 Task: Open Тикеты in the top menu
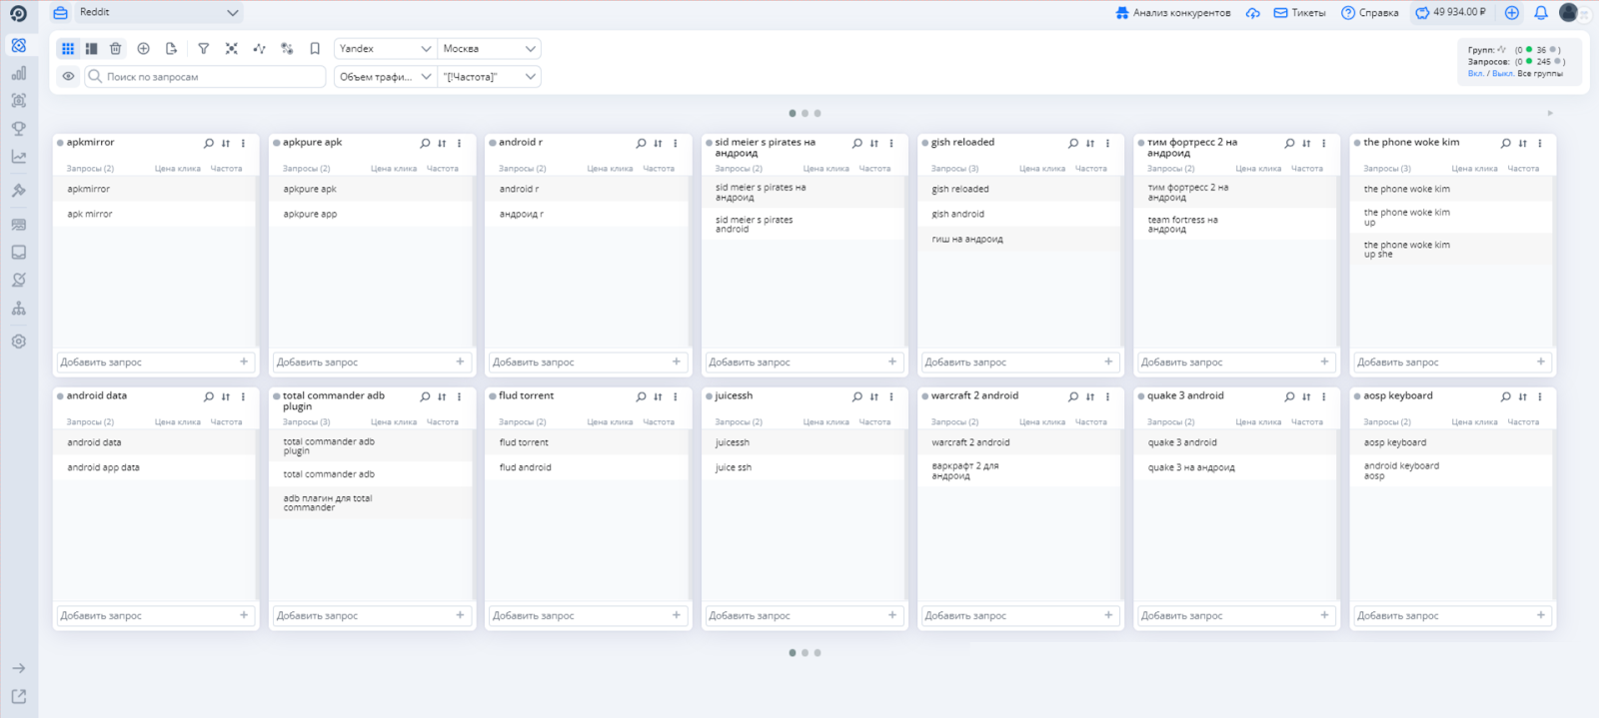[x=1299, y=13]
